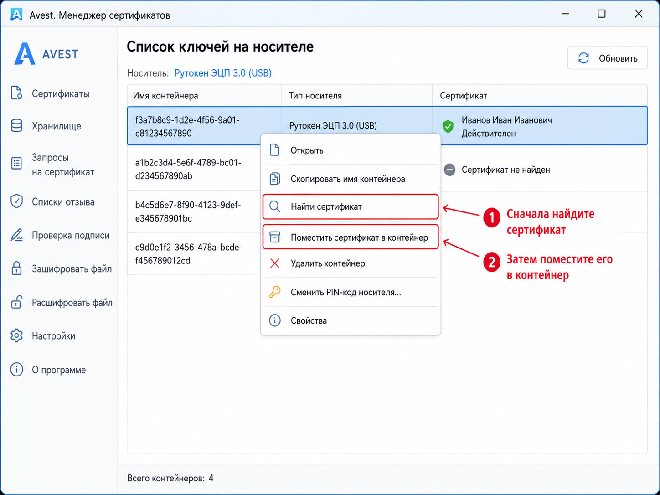Click the Списки отзыва shield icon
This screenshot has width=660, height=495.
(x=16, y=201)
